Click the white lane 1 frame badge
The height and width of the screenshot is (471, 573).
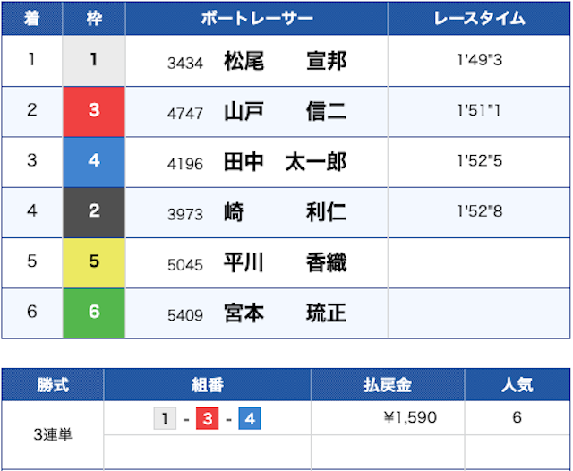[94, 61]
